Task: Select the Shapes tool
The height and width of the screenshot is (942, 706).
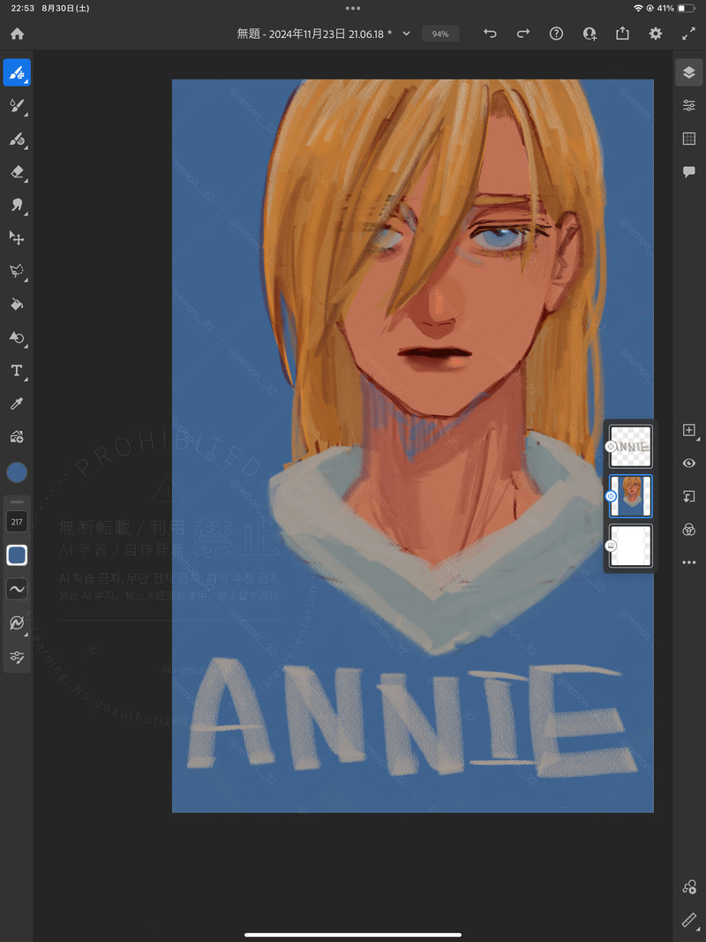Action: coord(17,337)
